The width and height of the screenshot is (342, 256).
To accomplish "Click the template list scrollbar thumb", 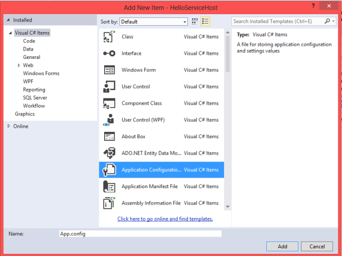I will (x=228, y=54).
